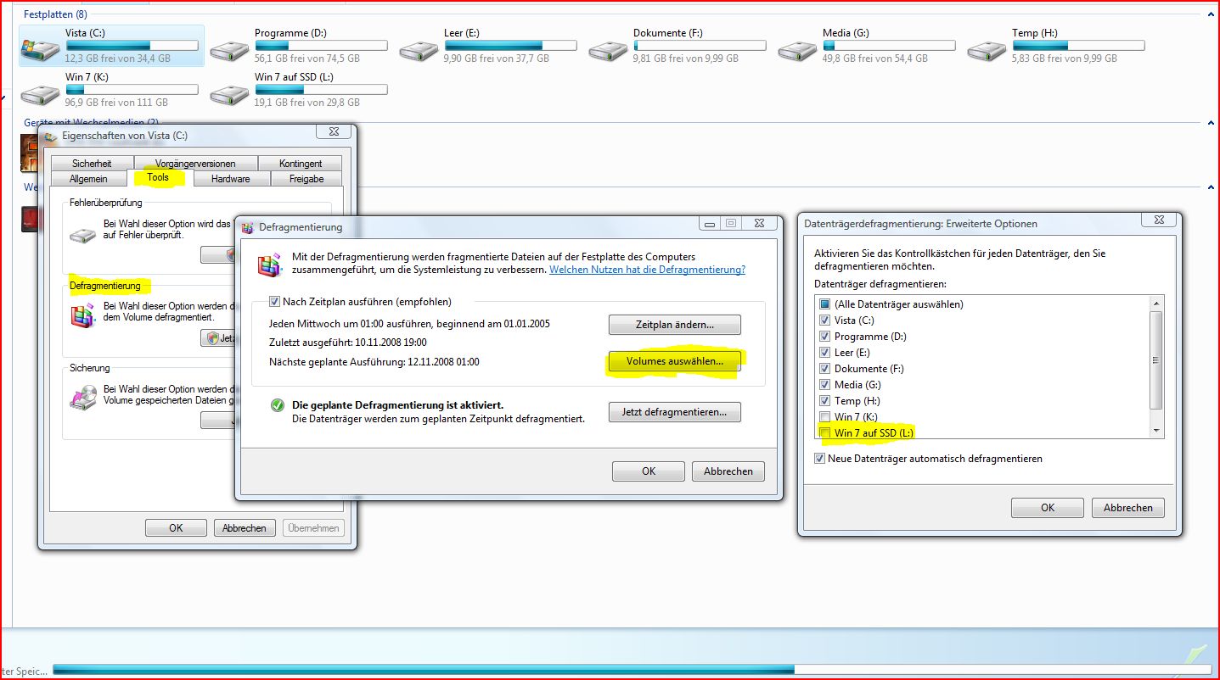Screen dimensions: 1220x680
Task: Click Volumes auswählen button
Action: tap(675, 361)
